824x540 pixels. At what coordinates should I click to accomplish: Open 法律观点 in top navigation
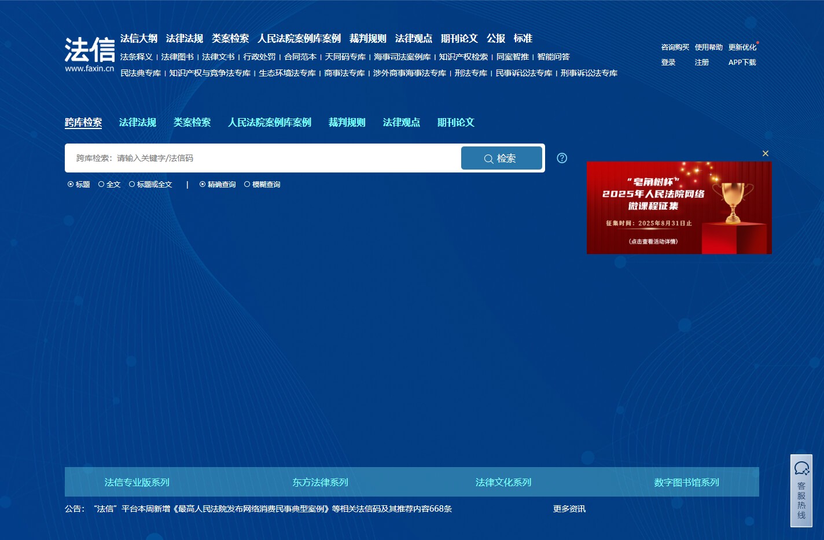click(414, 38)
